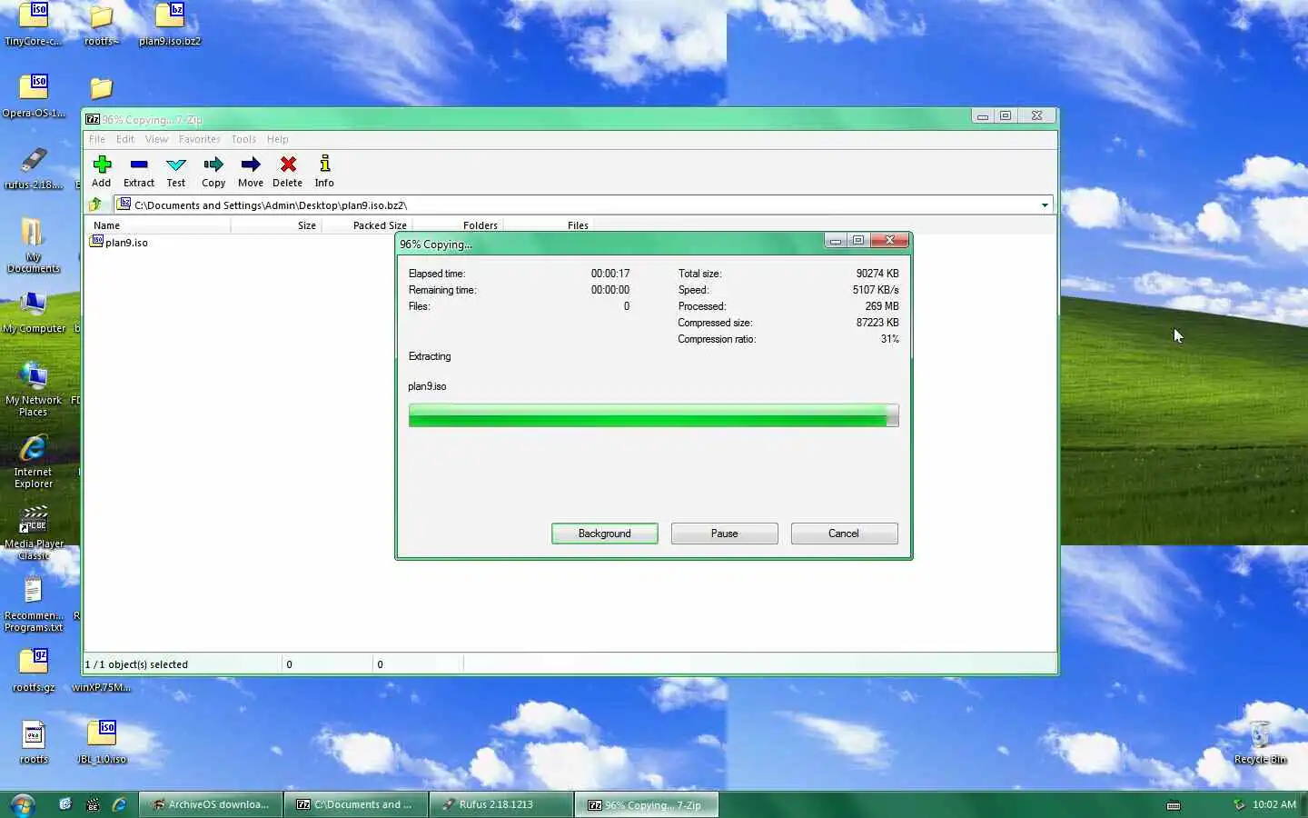This screenshot has width=1308, height=818.
Task: Select Opera-OS iso desktop icon
Action: pos(34,96)
